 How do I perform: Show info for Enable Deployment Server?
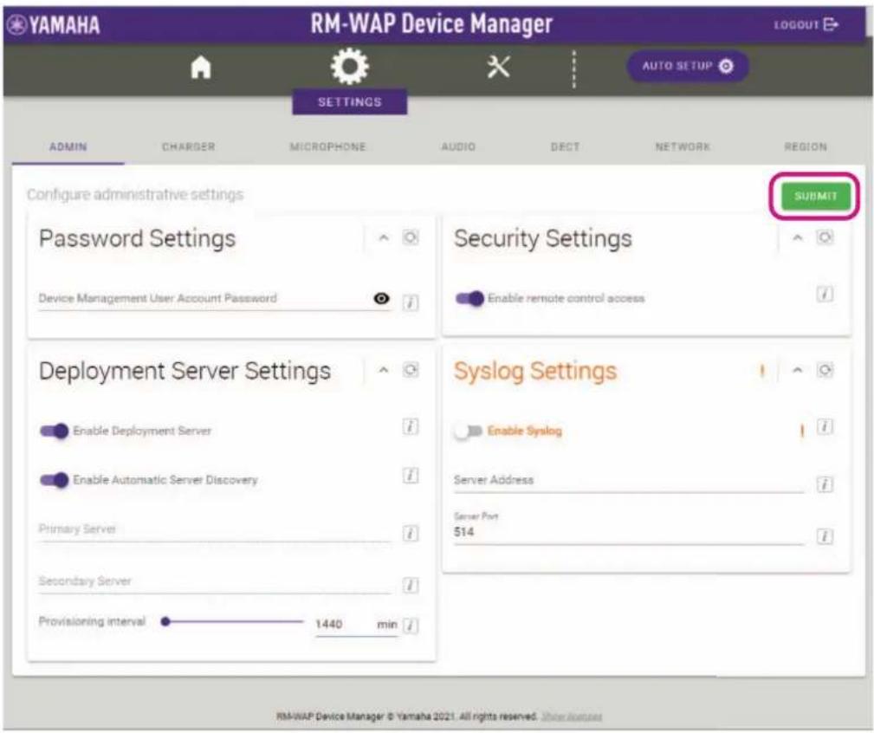pyautogui.click(x=411, y=427)
